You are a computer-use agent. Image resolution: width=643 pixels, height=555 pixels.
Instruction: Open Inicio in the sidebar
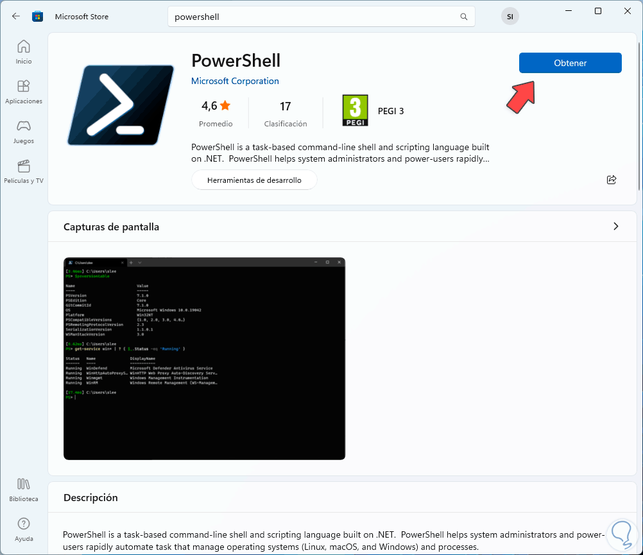[x=24, y=52]
